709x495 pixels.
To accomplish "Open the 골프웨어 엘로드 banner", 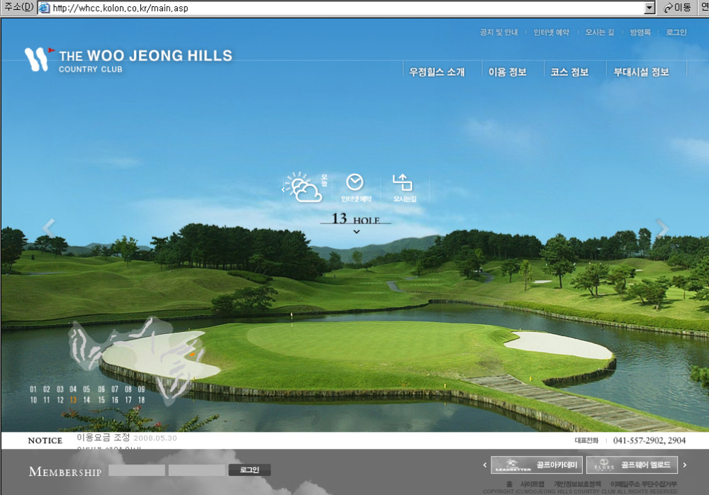I will 632,465.
